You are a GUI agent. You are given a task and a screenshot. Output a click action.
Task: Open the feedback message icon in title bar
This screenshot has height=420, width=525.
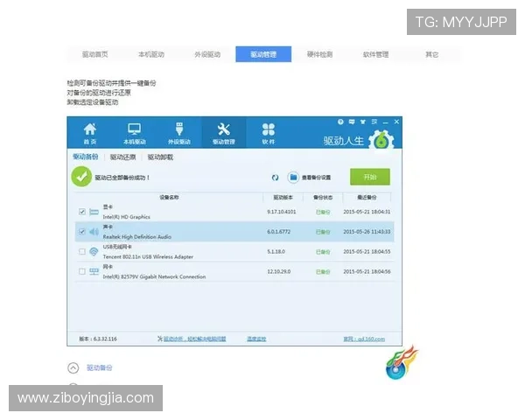pyautogui.click(x=352, y=122)
